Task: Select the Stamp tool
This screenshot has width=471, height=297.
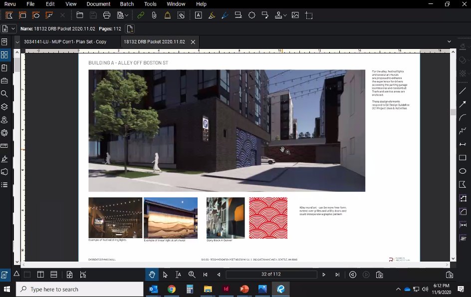Action: coord(278,15)
